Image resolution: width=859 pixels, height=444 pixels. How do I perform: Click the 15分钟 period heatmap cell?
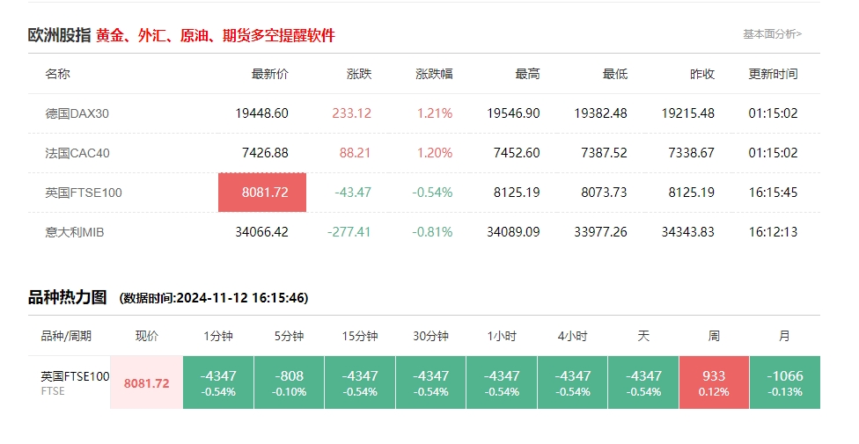pos(360,382)
